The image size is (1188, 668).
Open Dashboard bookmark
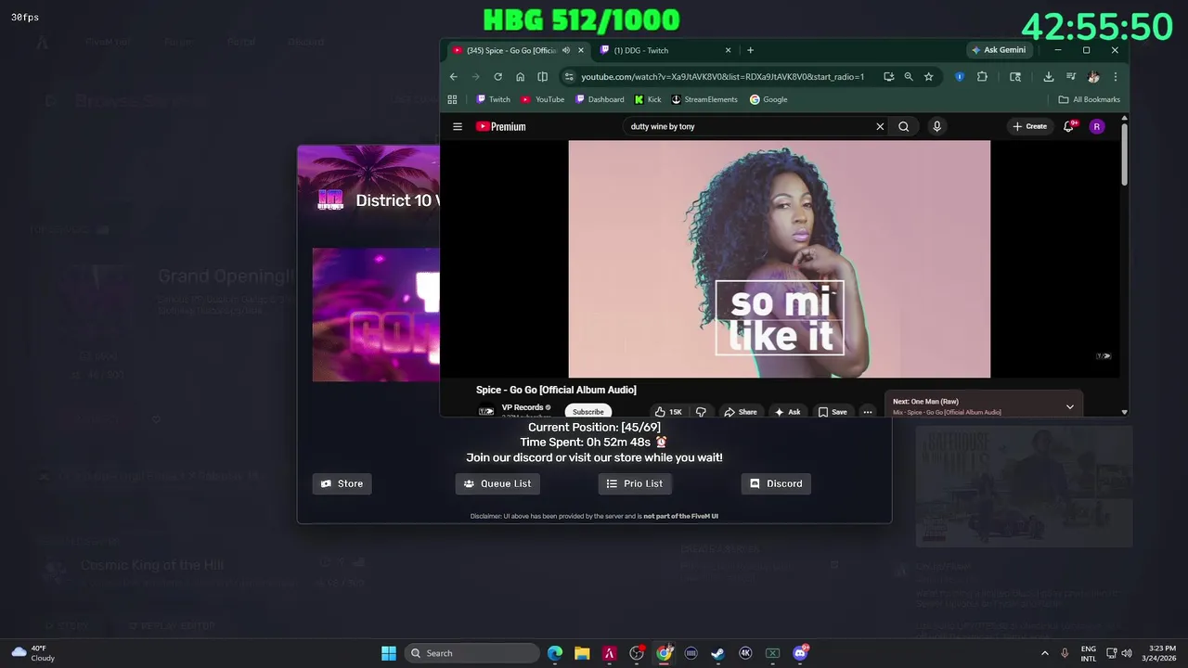(x=599, y=99)
